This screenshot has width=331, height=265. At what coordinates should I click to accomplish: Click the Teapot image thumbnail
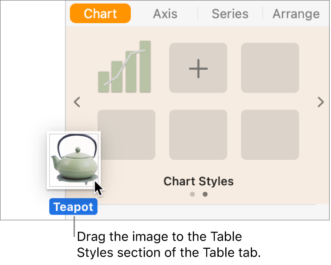coord(73,160)
